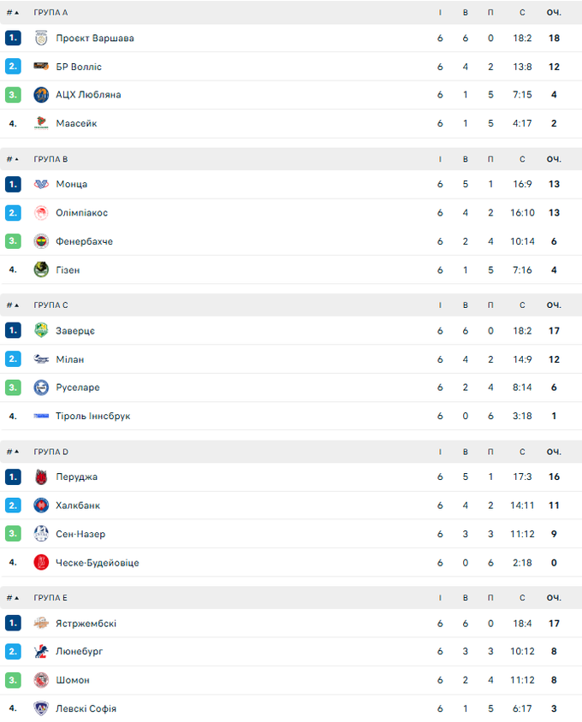Open the Ческе-Будейовіце team link
582x722 pixels.
click(97, 563)
